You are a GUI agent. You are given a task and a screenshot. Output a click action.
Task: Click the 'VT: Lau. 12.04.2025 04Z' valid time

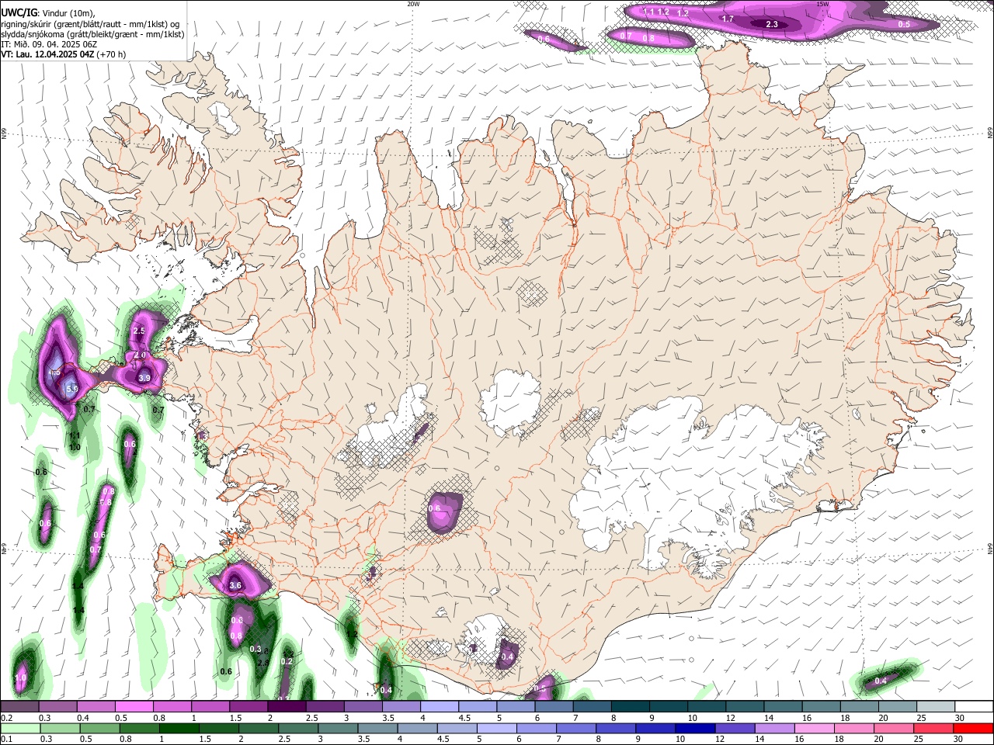click(x=47, y=54)
